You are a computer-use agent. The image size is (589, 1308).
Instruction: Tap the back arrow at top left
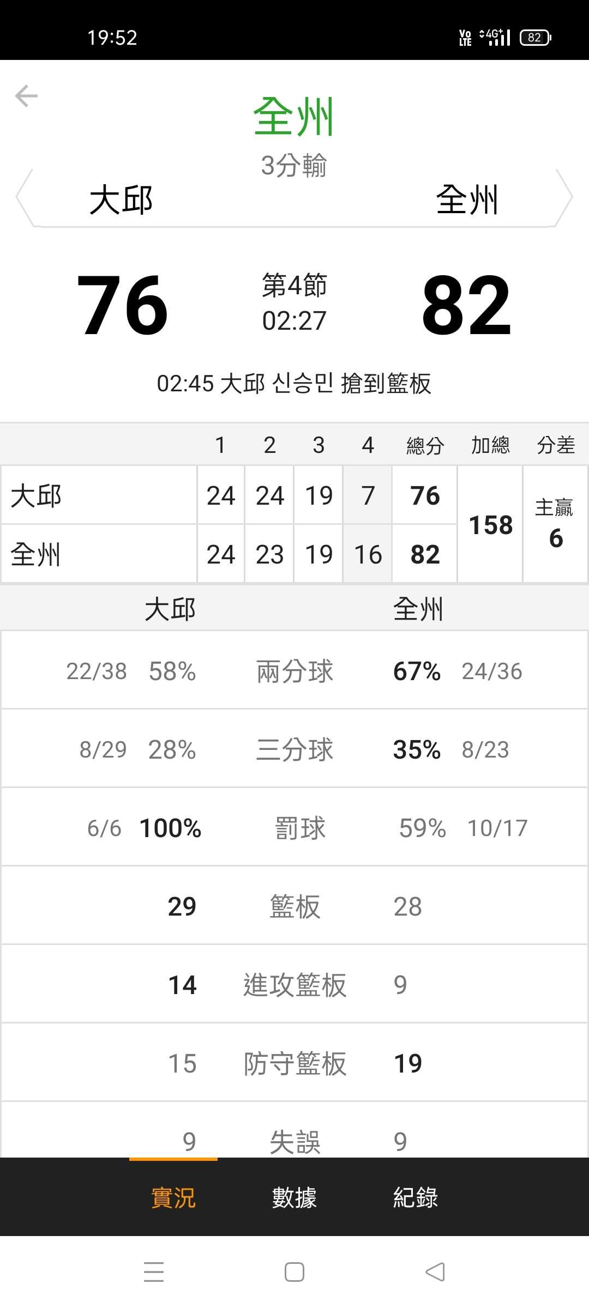[x=26, y=96]
